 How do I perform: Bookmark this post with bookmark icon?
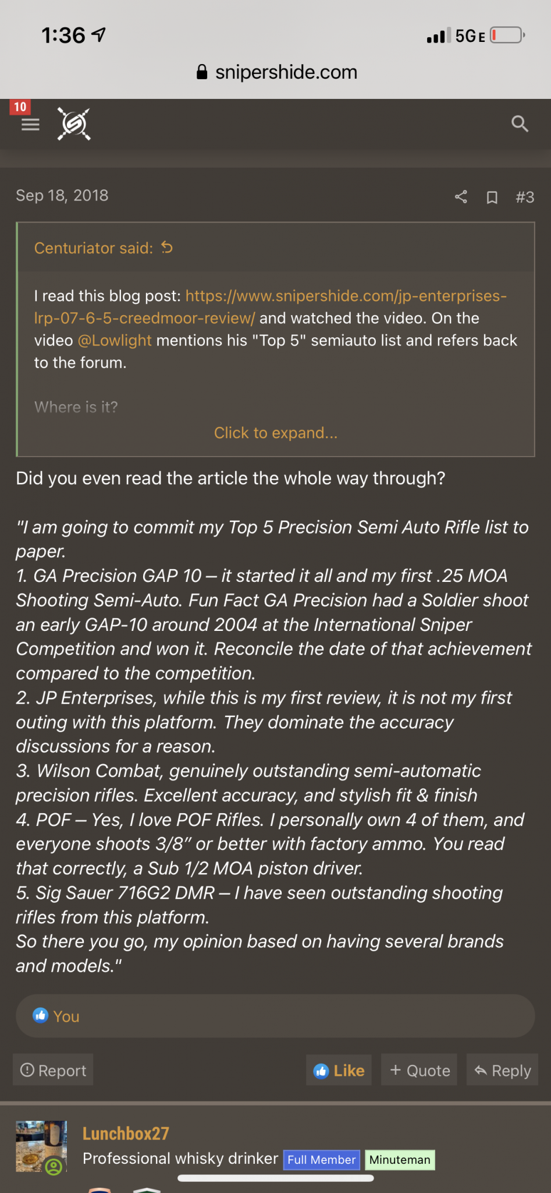[x=492, y=197]
